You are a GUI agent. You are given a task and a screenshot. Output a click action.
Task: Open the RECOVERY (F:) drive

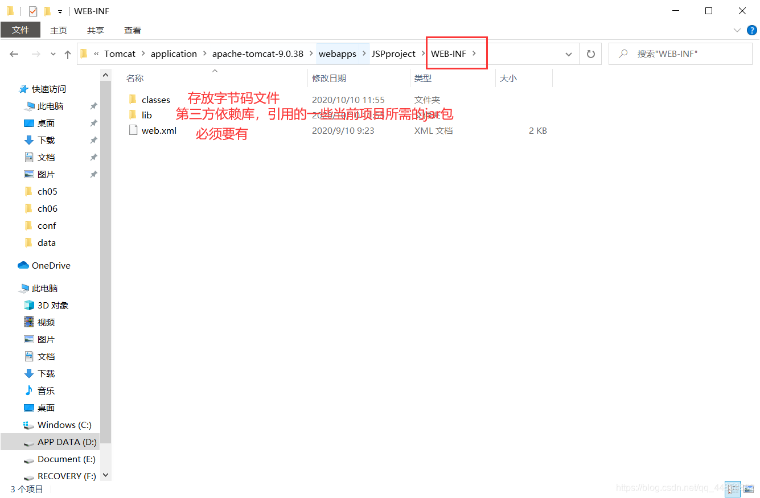(x=67, y=476)
